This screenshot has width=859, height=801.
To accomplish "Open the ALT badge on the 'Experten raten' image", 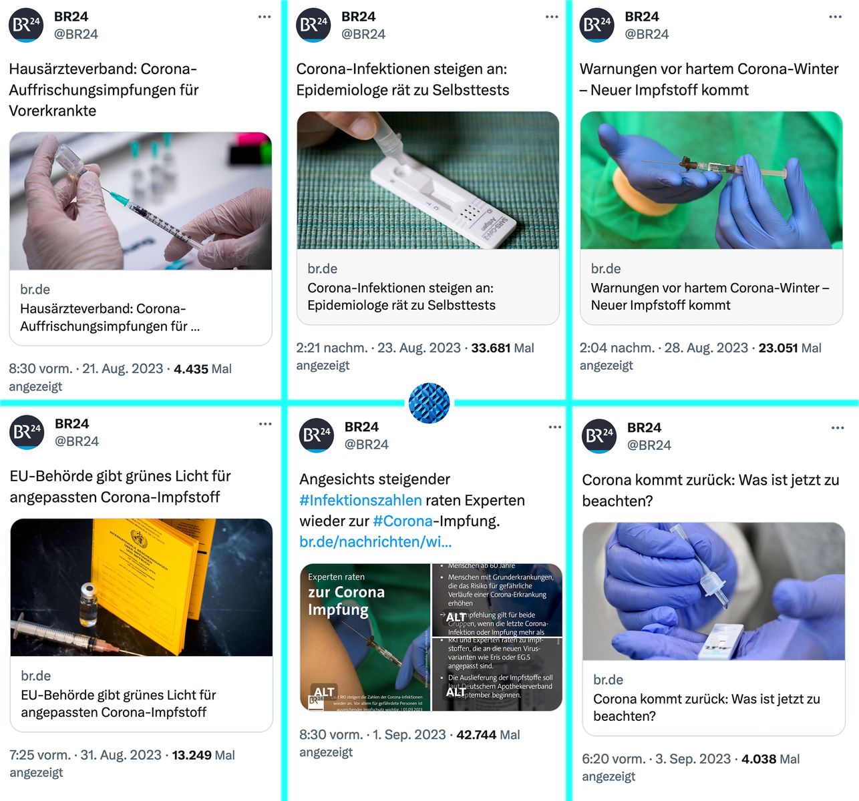I will [x=324, y=692].
